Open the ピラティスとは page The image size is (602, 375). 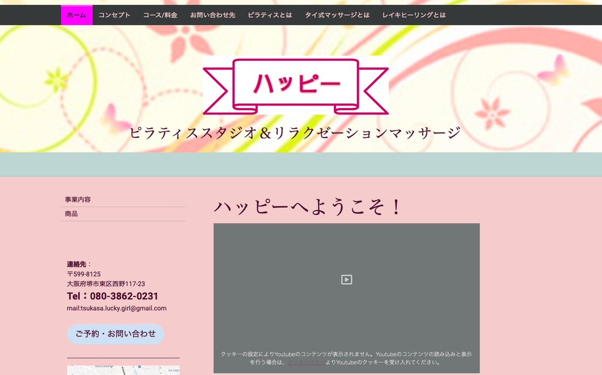pos(270,15)
